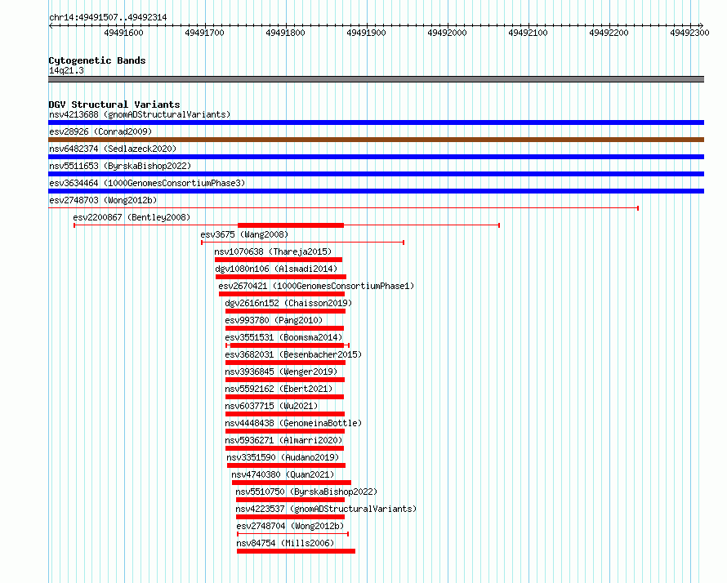
Task: Click the red bar of esv2670421
Action: pyautogui.click(x=282, y=294)
